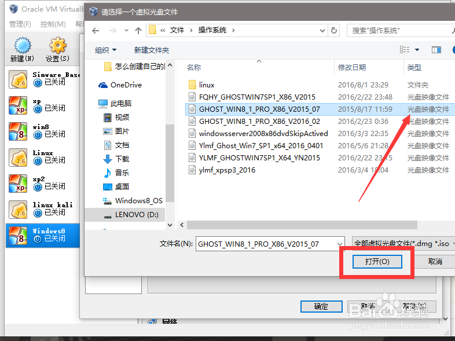Click the 确定 OK button in settings dialog
The height and width of the screenshot is (341, 455).
[321, 306]
